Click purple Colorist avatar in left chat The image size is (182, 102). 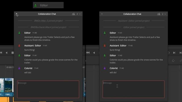[19, 68]
